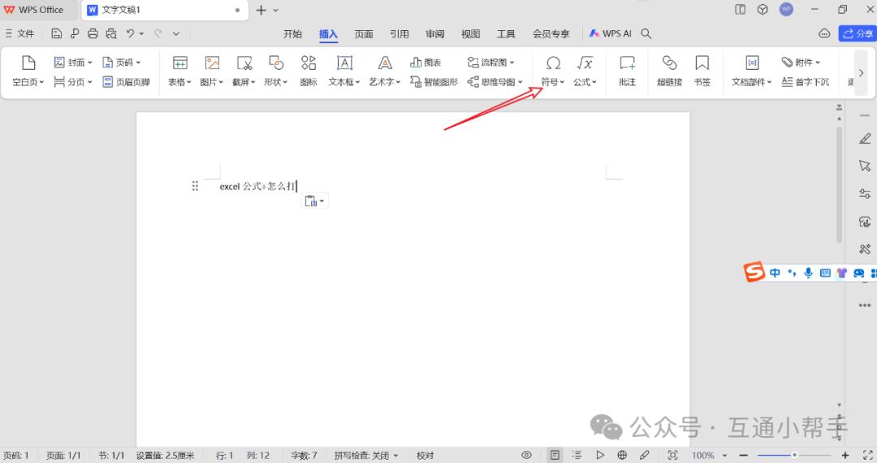Undo the last action

(x=130, y=33)
